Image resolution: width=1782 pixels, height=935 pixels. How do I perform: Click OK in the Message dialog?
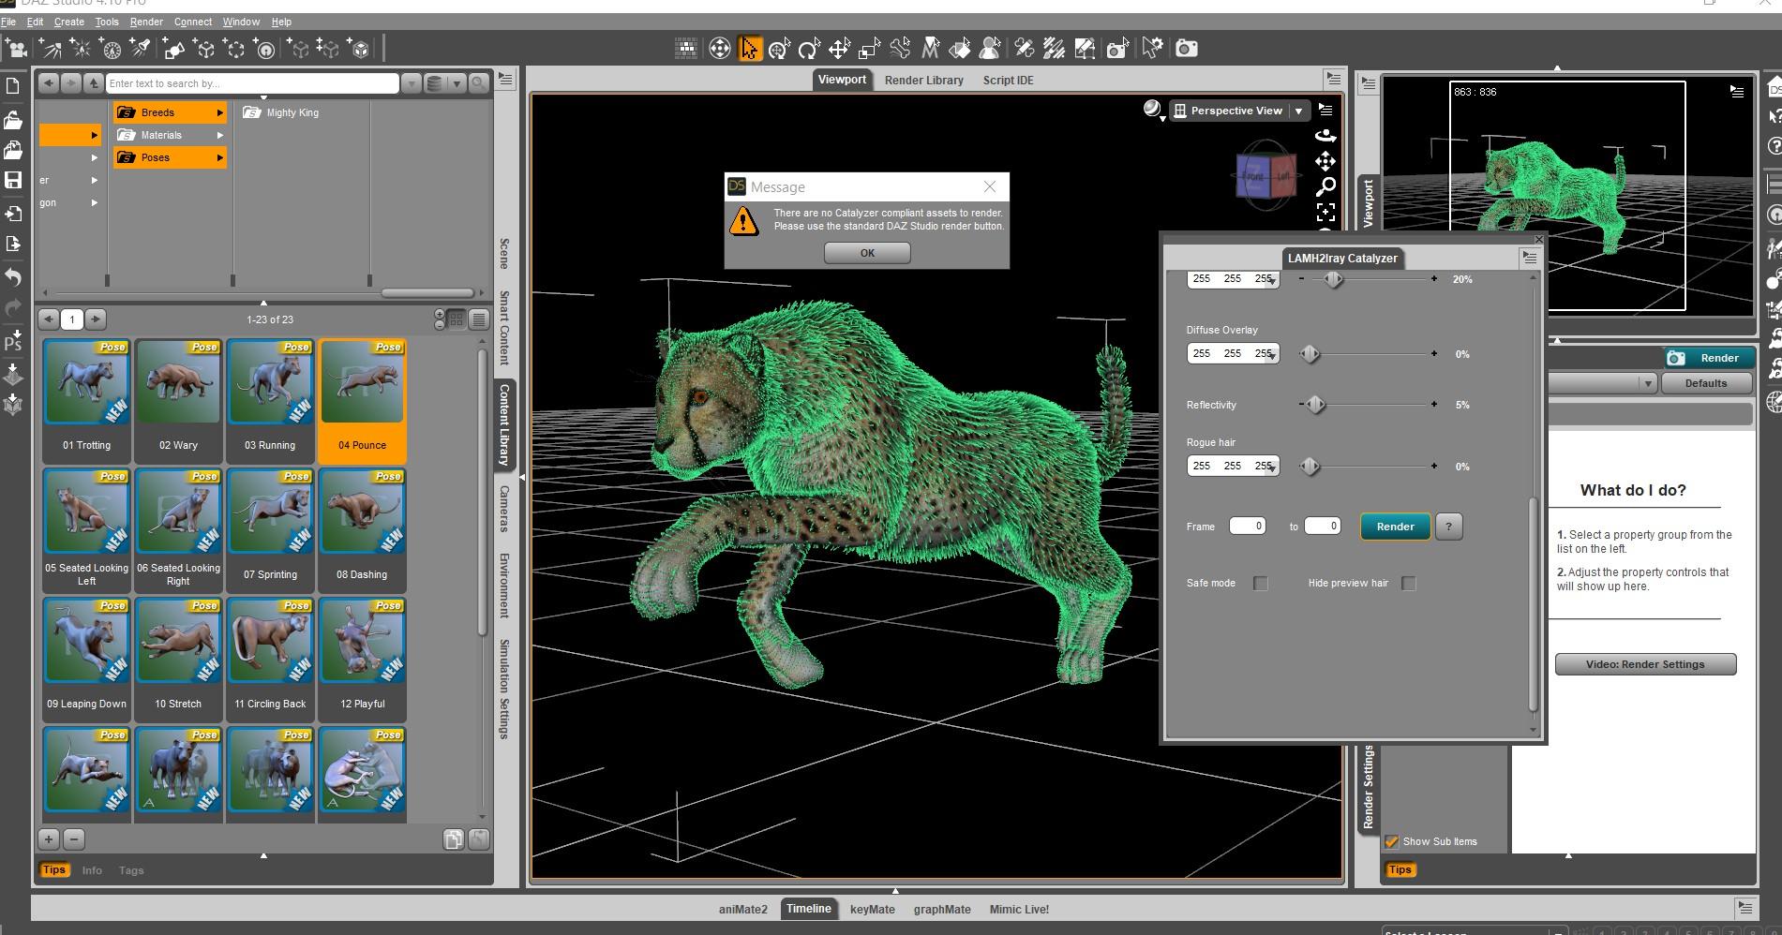click(x=867, y=253)
